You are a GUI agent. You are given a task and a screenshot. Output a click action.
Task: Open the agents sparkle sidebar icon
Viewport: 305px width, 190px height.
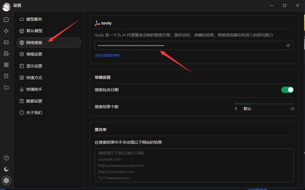(x=6, y=31)
